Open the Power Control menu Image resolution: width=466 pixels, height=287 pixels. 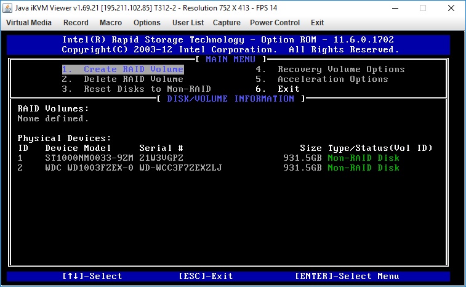click(275, 23)
